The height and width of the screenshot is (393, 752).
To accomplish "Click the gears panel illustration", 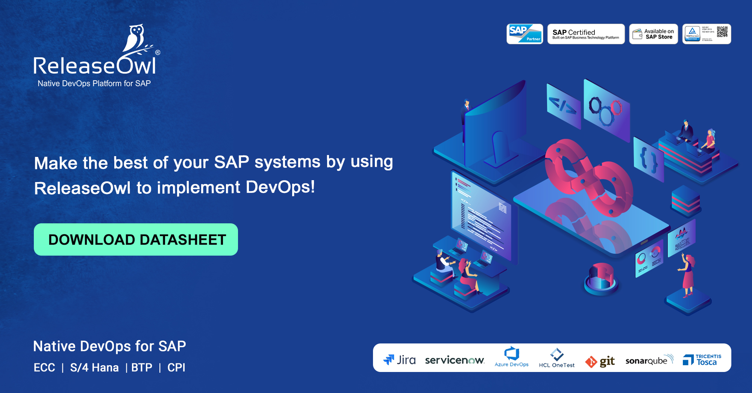I will tap(606, 110).
